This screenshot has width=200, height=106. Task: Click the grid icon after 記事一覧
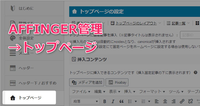click(197, 23)
